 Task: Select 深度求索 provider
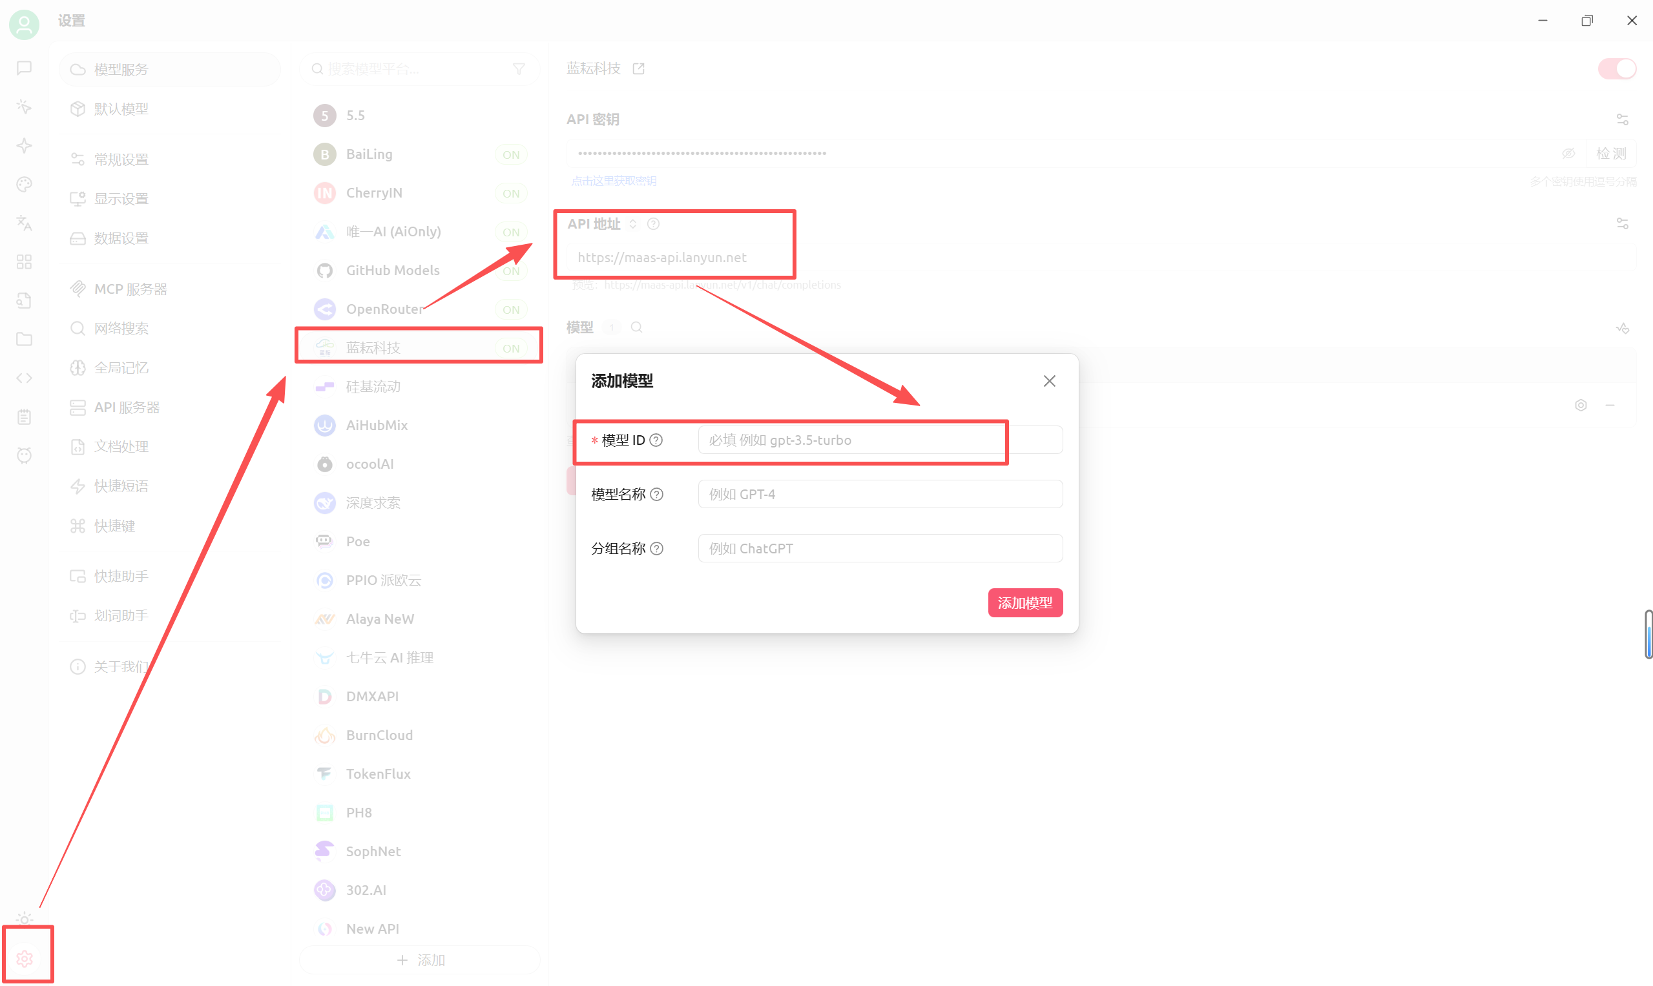point(420,503)
